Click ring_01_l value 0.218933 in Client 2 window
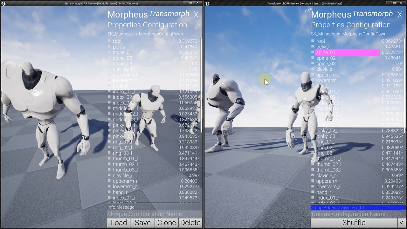407x229 pixels. coord(391,142)
